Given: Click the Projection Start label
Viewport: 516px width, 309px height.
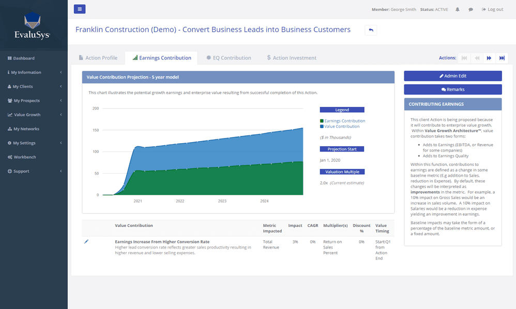Looking at the screenshot, I should [x=342, y=149].
